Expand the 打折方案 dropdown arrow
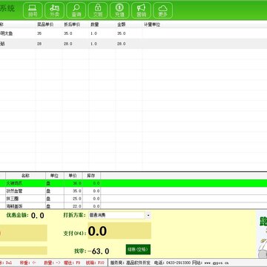This screenshot has height=267, width=267. click(x=148, y=215)
